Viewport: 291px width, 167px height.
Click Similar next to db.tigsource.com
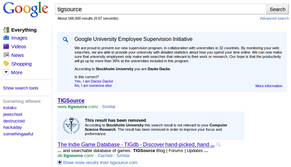(x=123, y=155)
